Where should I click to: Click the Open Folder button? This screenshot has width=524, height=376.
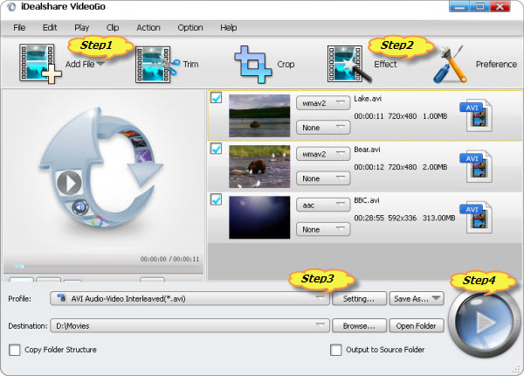coord(417,325)
